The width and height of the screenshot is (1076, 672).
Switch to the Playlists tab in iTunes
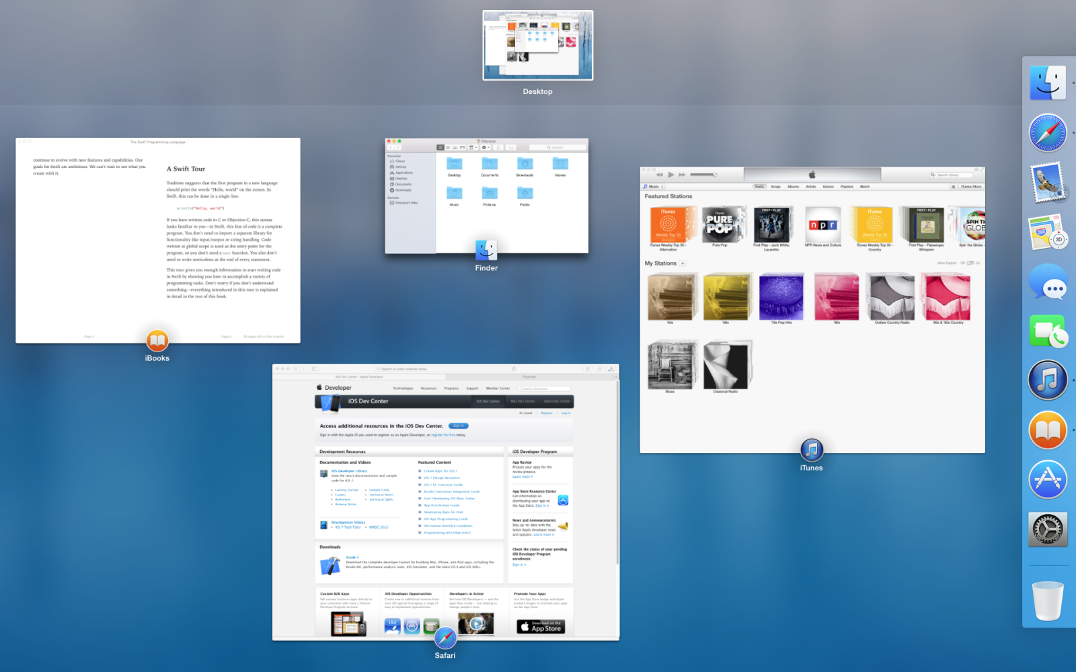(x=847, y=187)
